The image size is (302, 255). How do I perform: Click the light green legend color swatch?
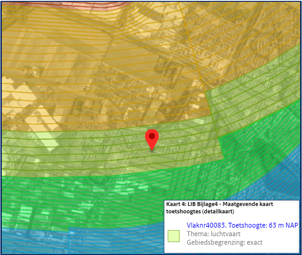pyautogui.click(x=173, y=236)
